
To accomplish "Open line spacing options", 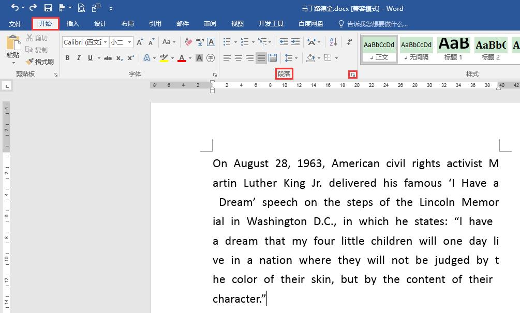I will click(289, 58).
